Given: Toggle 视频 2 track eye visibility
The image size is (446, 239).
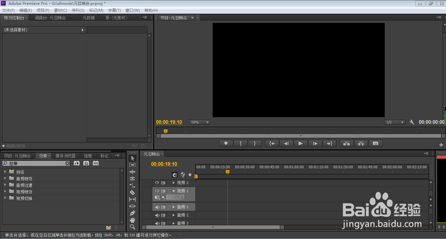Looking at the screenshot, I should [x=157, y=183].
